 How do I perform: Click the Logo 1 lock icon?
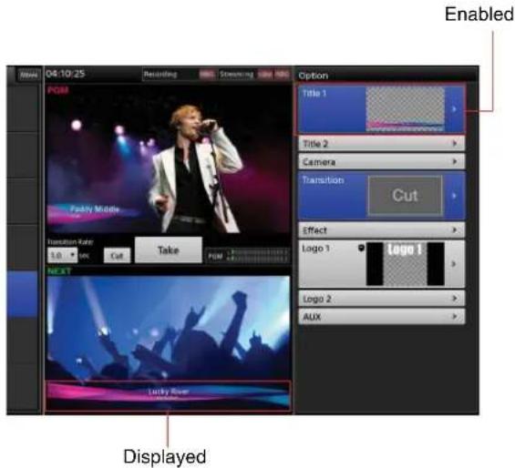point(361,248)
